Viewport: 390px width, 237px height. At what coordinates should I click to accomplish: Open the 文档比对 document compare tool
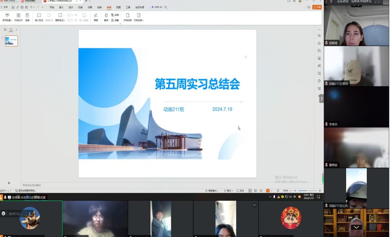click(18, 15)
